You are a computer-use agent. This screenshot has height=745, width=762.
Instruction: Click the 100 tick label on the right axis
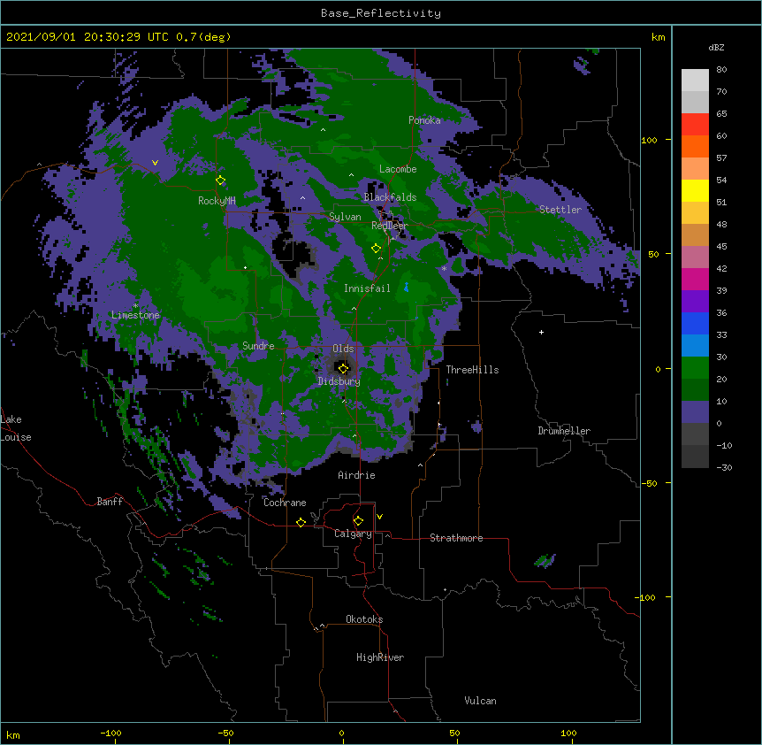[649, 140]
